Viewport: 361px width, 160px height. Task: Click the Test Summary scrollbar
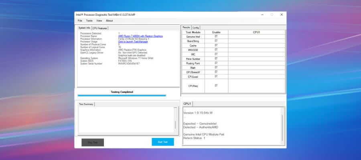[175, 120]
